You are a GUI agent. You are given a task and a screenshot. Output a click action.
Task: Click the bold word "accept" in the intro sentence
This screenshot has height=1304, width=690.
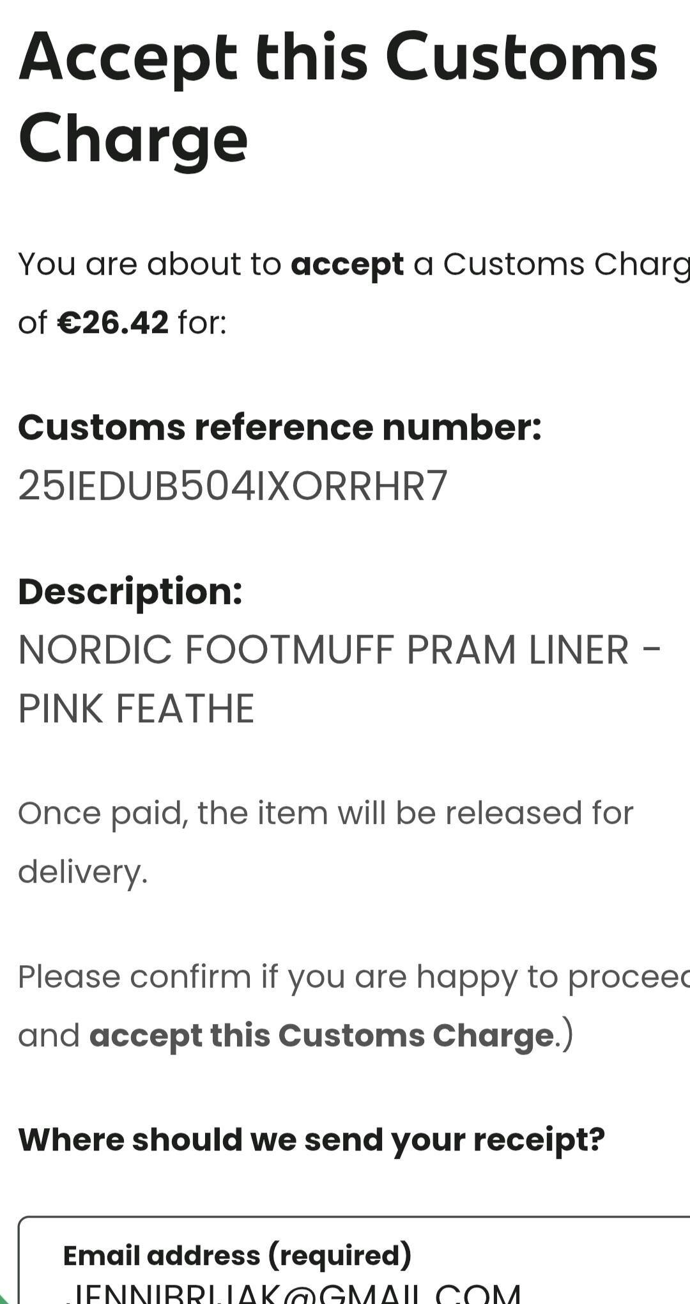tap(347, 264)
